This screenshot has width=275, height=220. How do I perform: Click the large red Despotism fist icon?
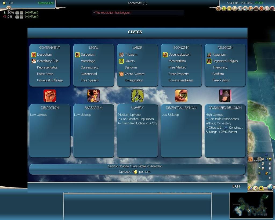pyautogui.click(x=50, y=96)
